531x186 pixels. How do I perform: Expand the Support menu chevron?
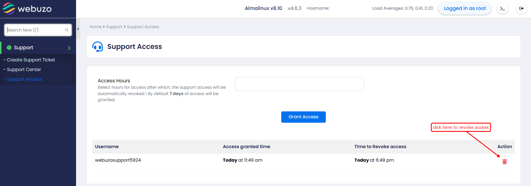[x=69, y=48]
